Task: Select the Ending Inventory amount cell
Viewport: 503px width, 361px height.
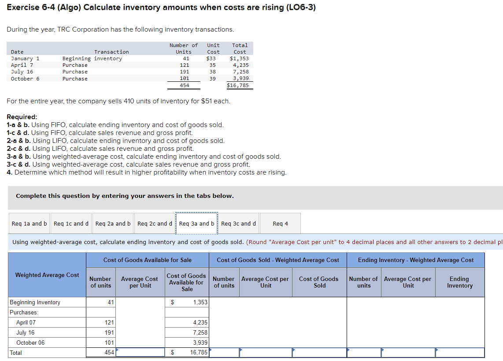Action: tap(459, 353)
